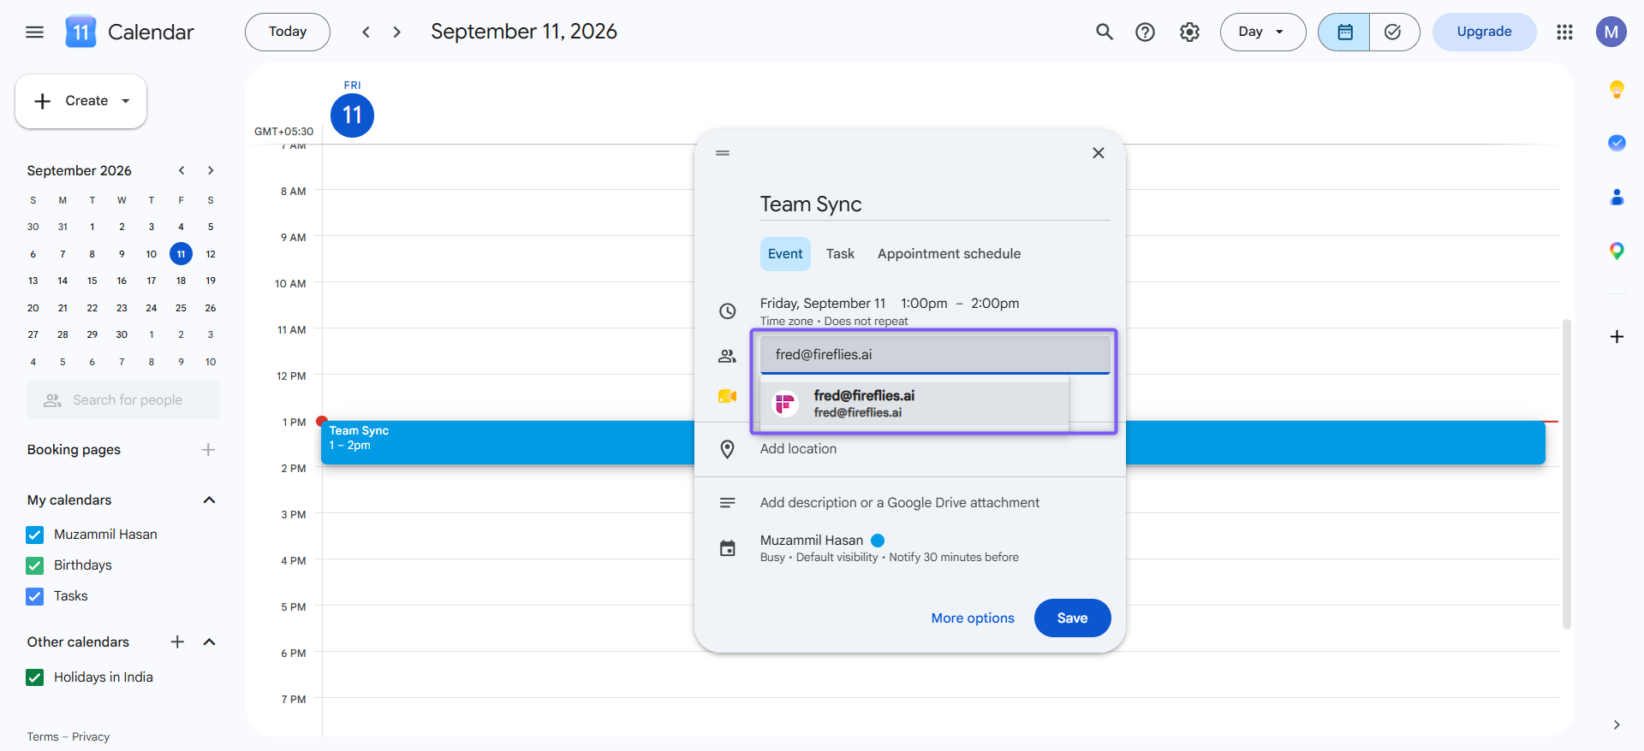
Task: Show previous month in mini calendar
Action: pyautogui.click(x=182, y=171)
